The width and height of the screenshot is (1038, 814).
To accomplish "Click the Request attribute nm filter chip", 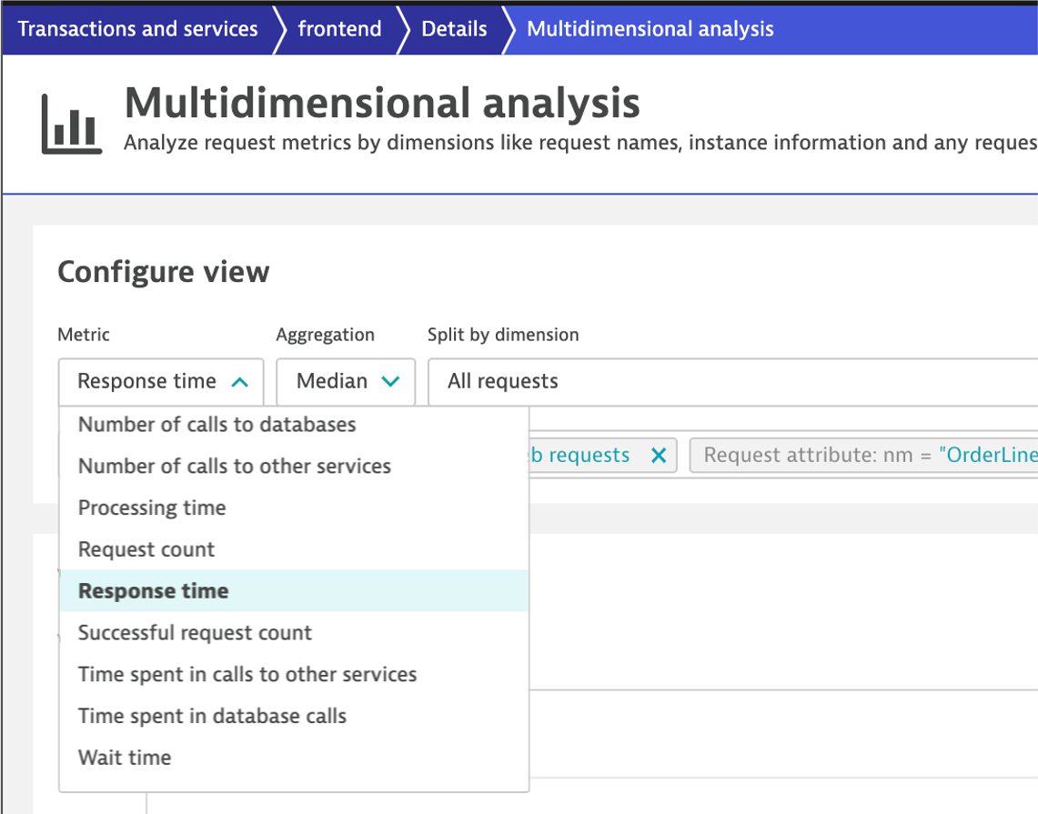I will point(864,455).
